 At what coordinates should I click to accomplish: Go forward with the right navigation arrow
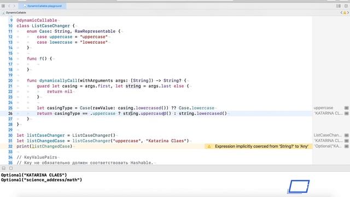click(x=14, y=6)
